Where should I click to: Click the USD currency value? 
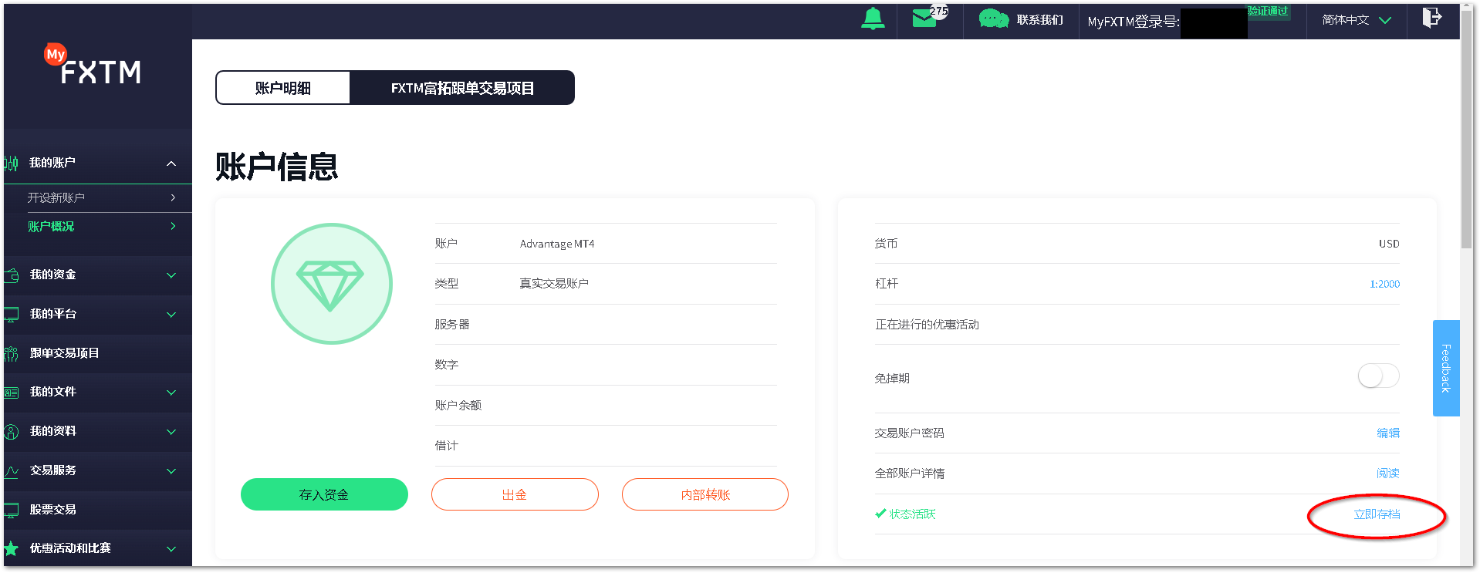tap(1389, 244)
